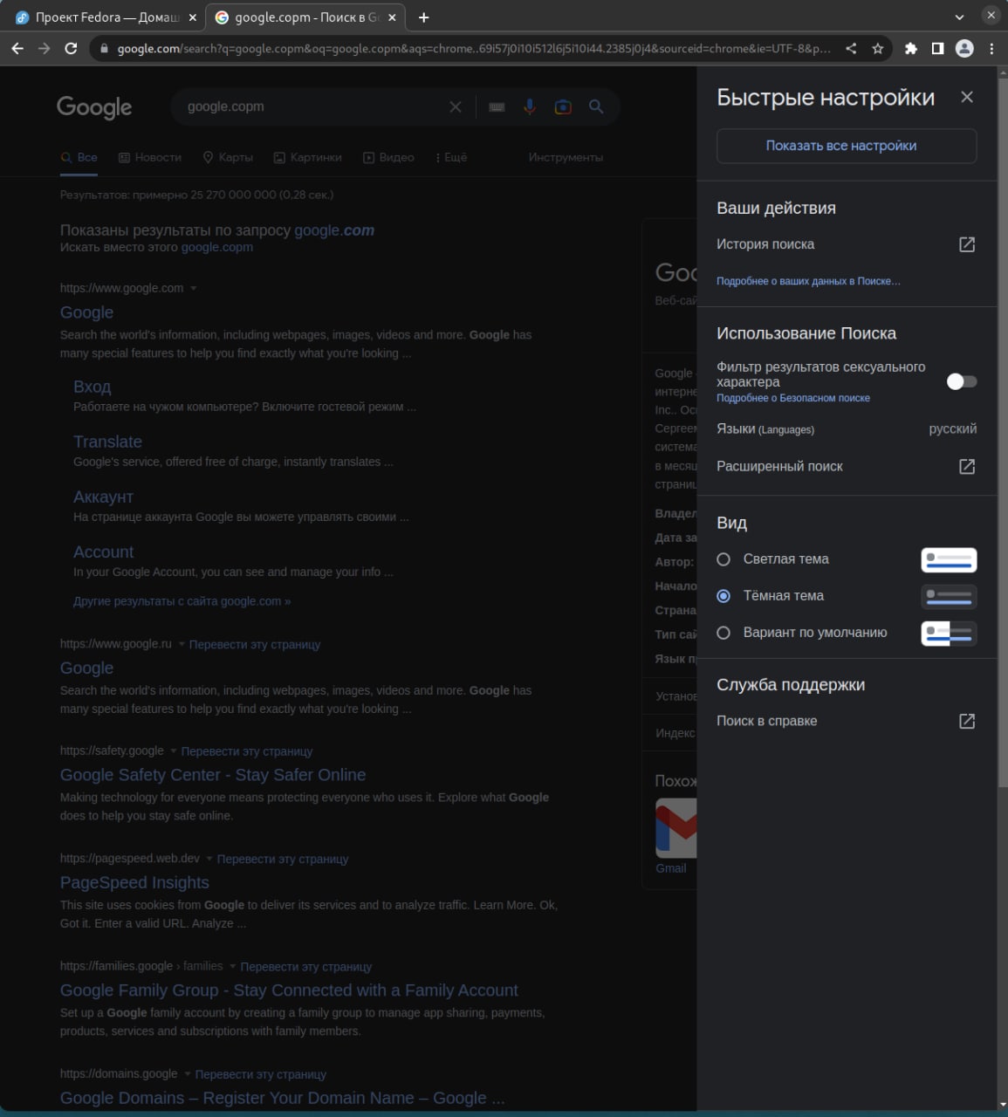
Task: Go back with browser back arrow
Action: click(x=17, y=49)
